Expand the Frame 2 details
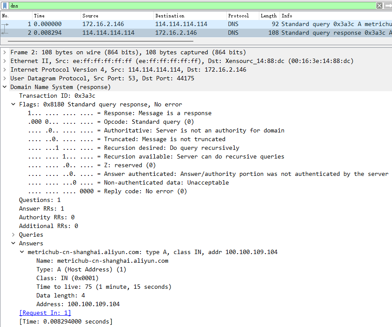Viewport: 392px width, 327px height. point(4,53)
